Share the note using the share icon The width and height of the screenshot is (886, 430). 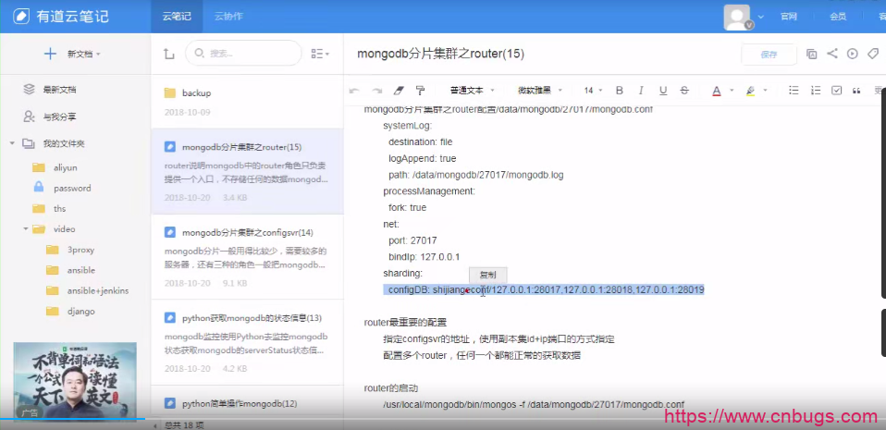pos(832,54)
